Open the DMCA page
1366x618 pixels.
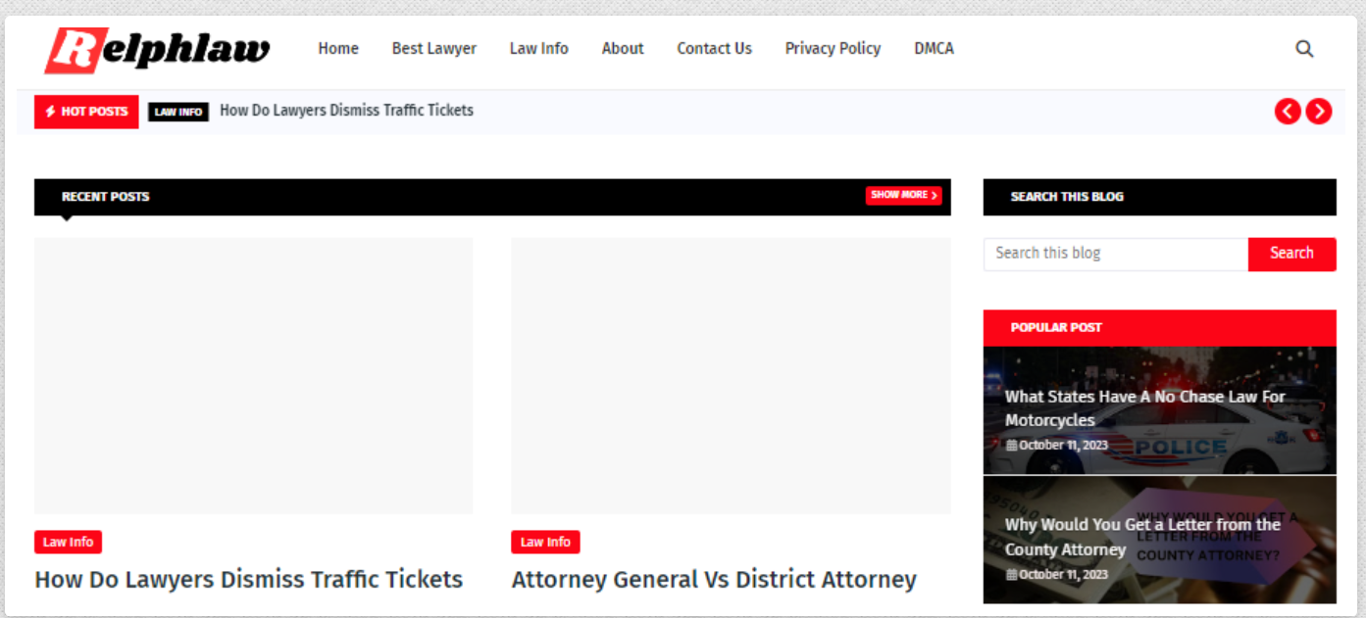(x=934, y=49)
